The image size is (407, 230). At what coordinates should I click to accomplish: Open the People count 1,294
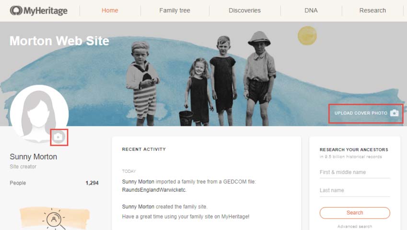(92, 183)
